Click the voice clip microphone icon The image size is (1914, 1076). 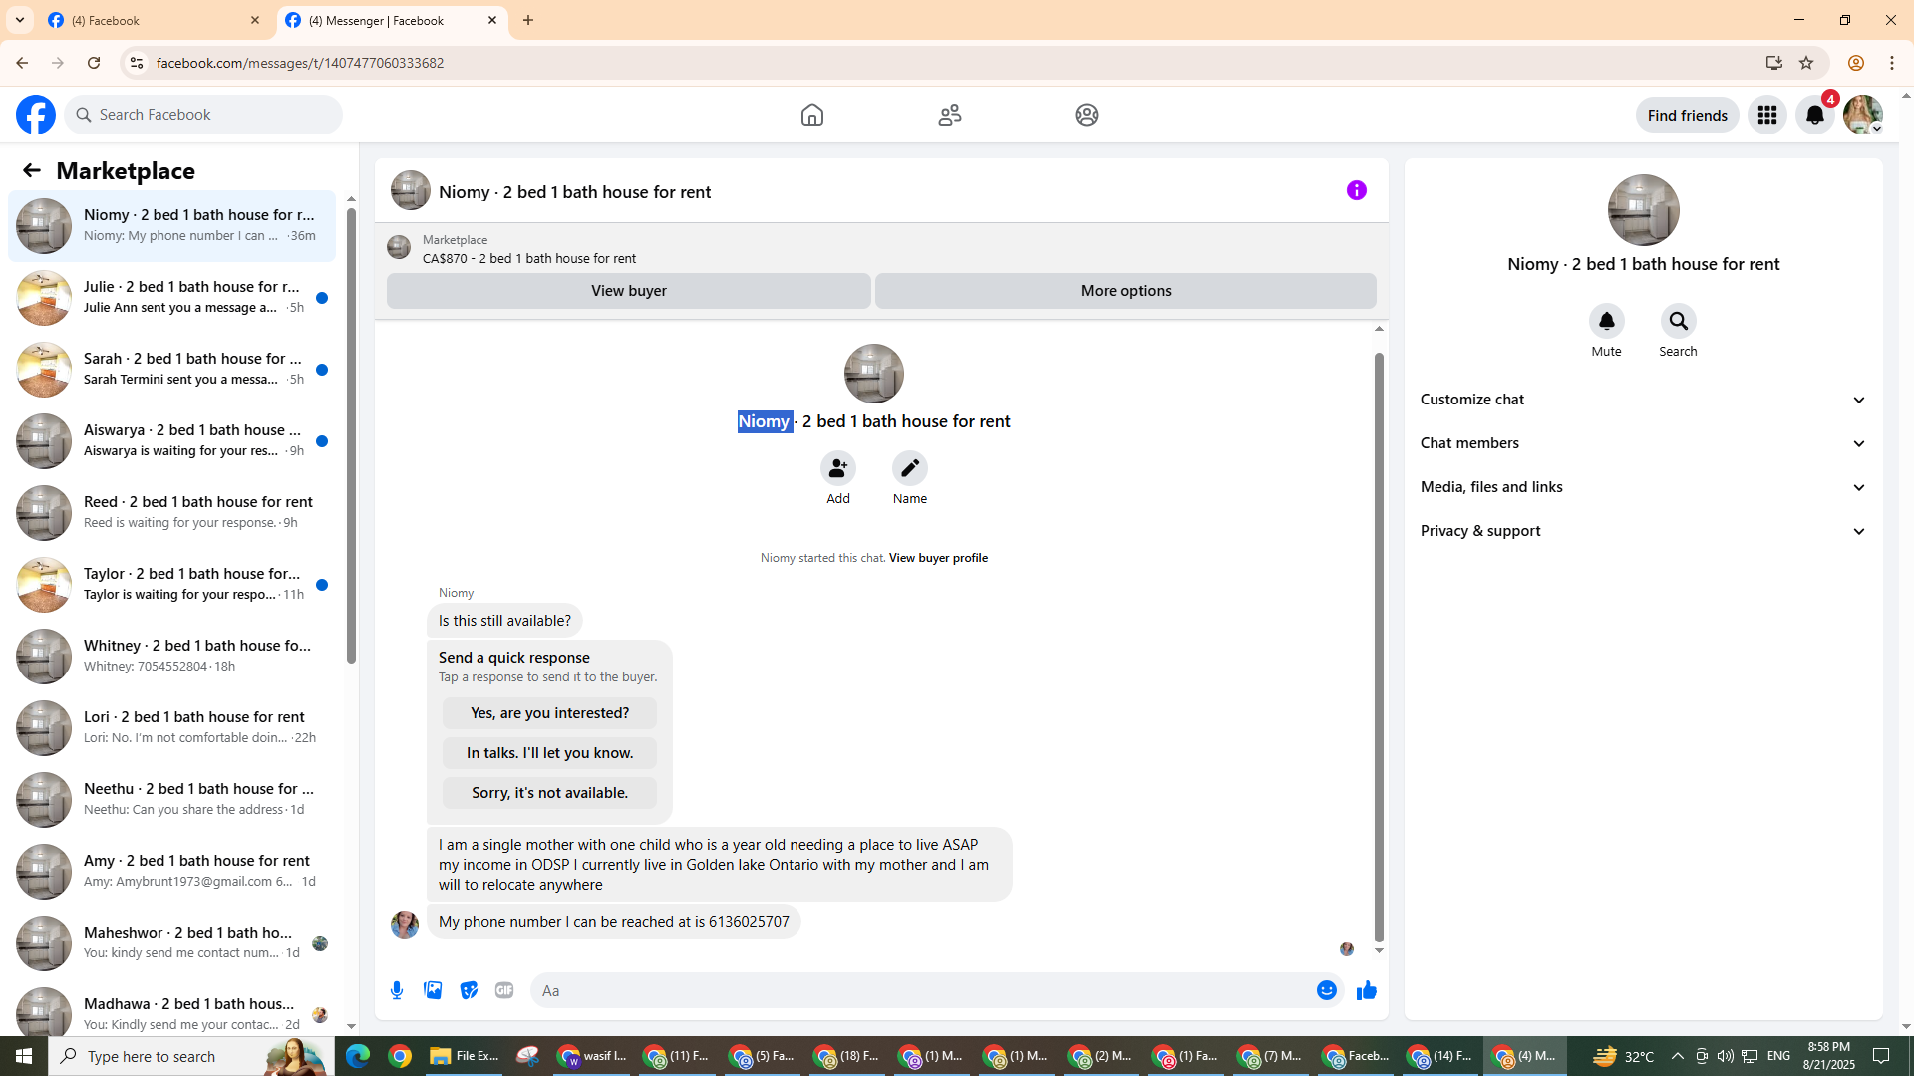coord(397,990)
